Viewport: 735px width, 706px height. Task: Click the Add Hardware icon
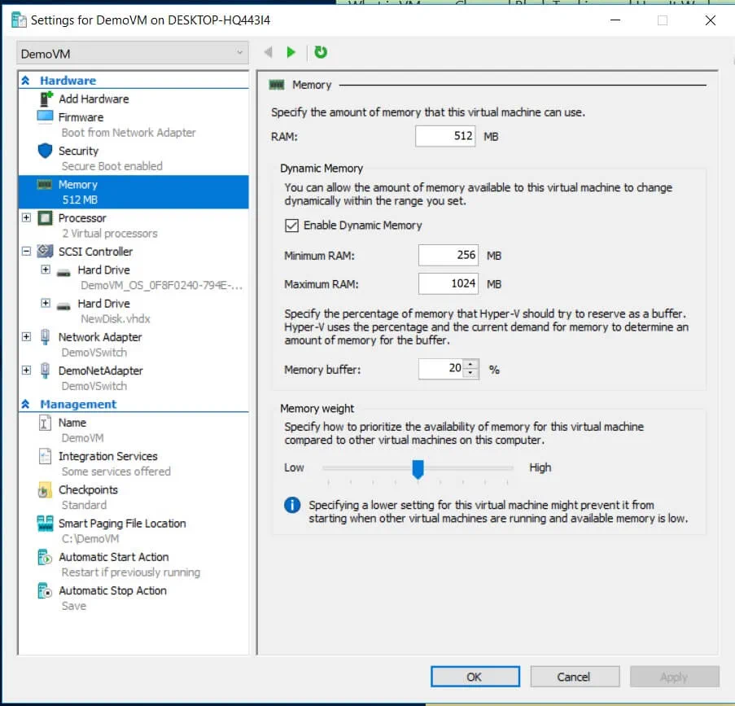[46, 99]
